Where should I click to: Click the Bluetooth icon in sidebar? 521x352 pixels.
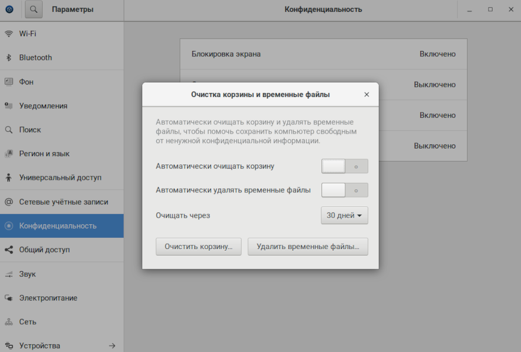click(9, 57)
